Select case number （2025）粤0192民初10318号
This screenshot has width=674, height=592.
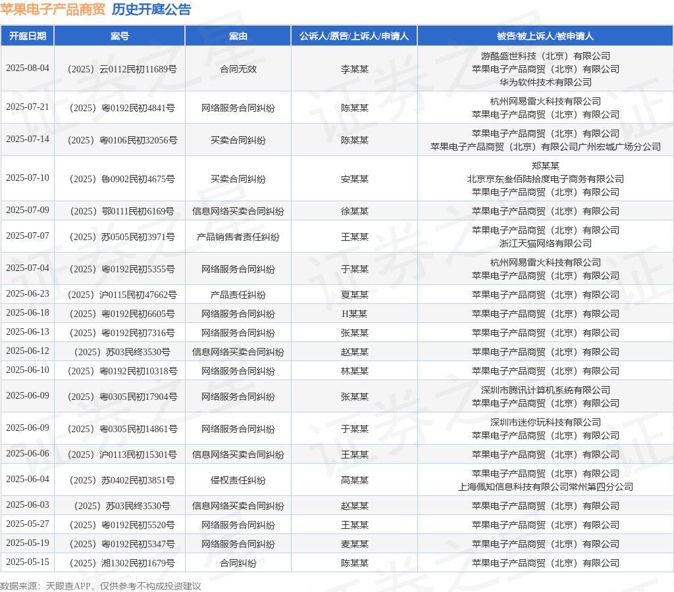pos(122,371)
